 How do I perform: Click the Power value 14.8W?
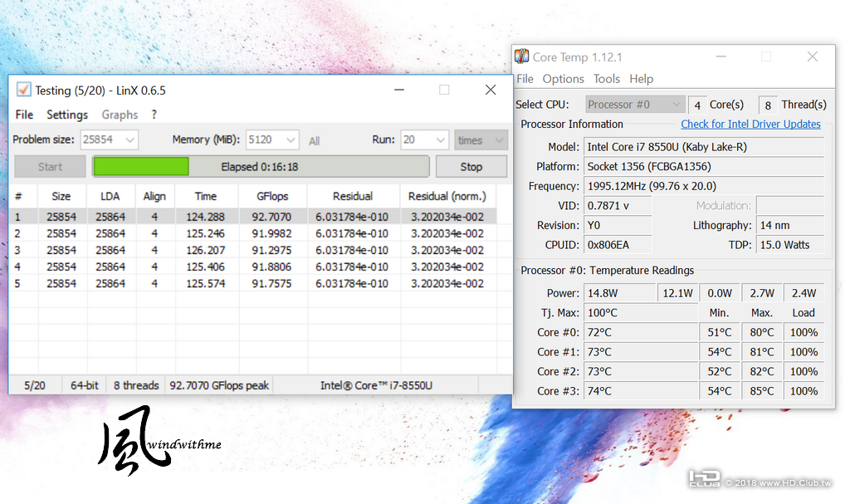pos(619,293)
